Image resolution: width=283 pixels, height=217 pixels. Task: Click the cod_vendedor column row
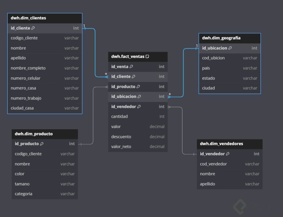(229, 164)
